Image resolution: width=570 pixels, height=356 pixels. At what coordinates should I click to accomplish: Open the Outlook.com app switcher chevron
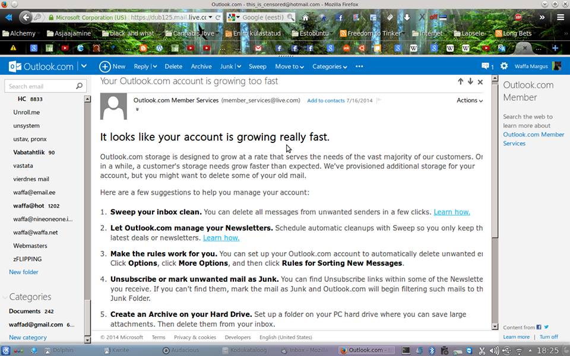[84, 66]
